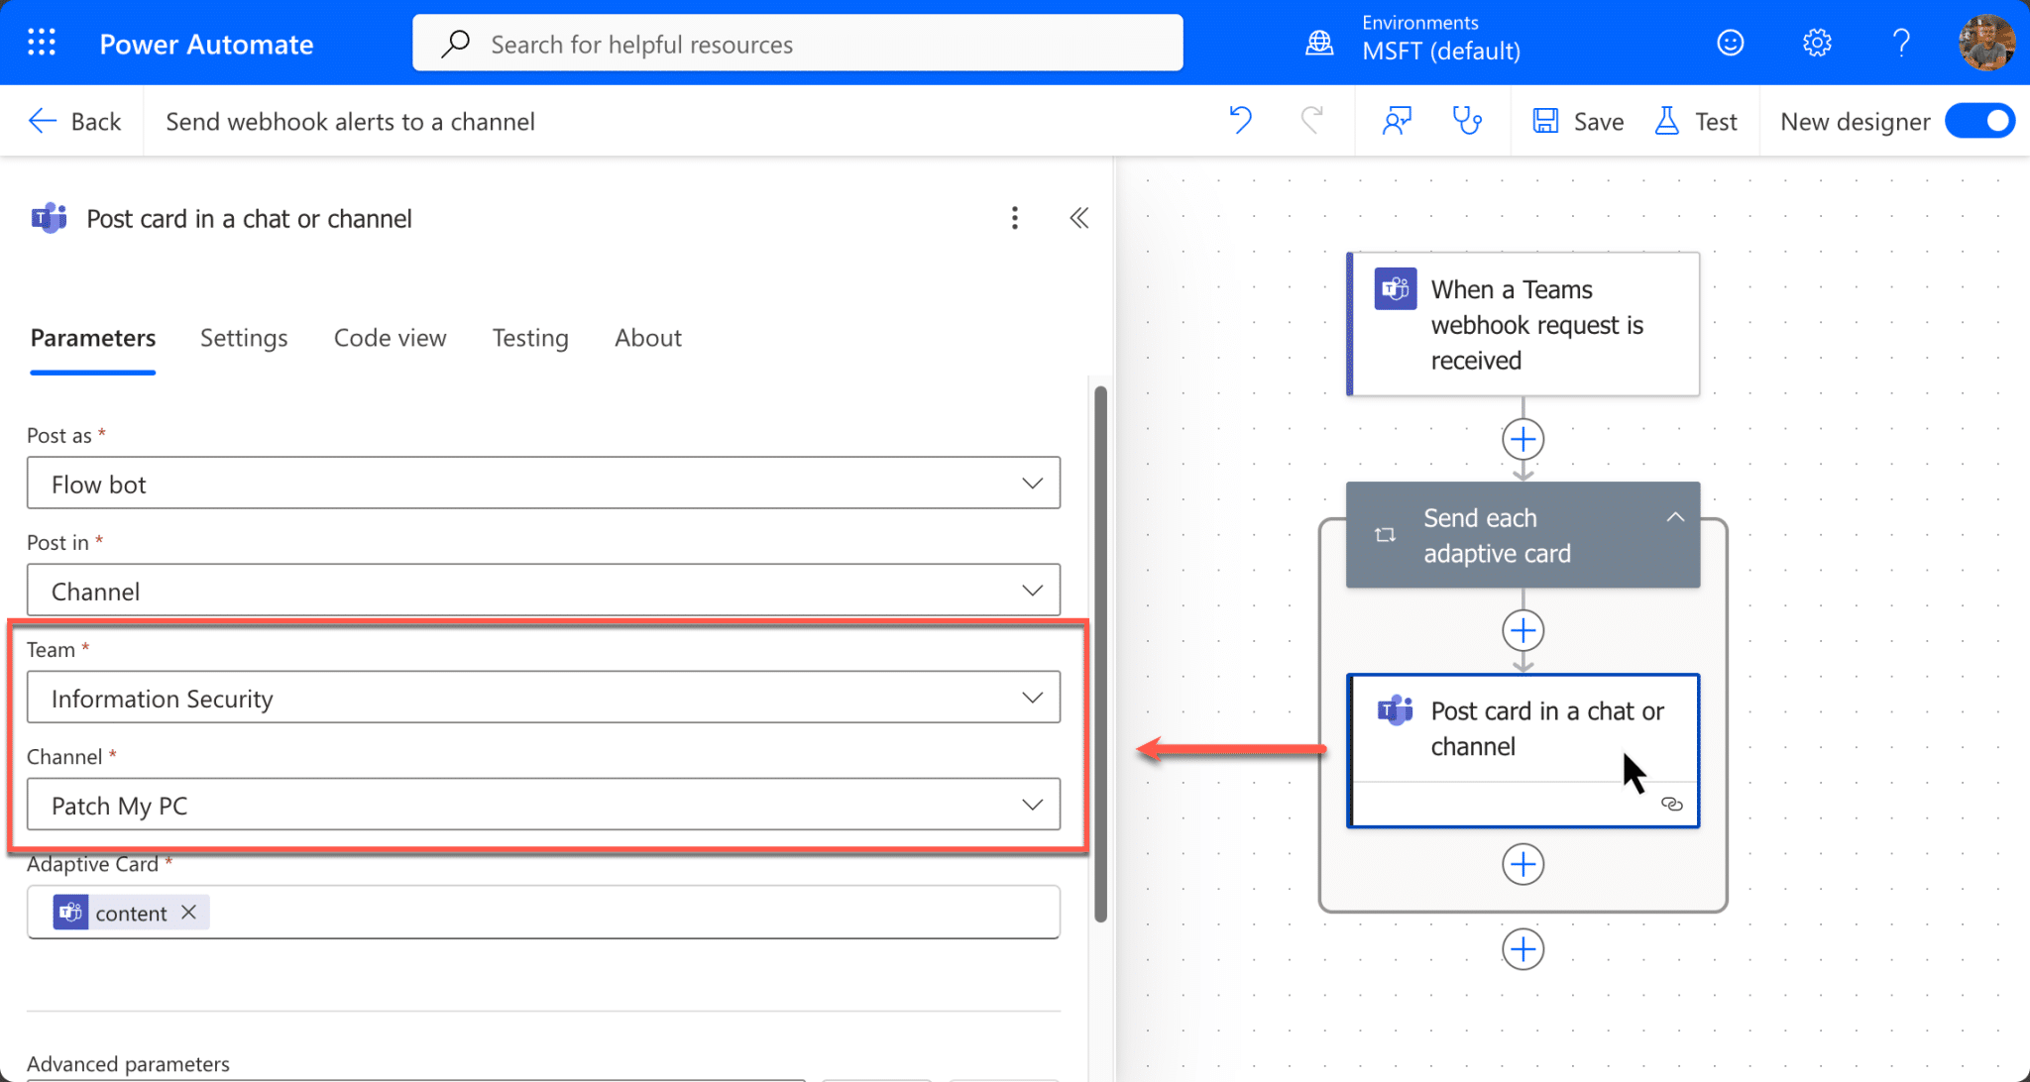2030x1082 pixels.
Task: Open the Post as Flow bot dropdown
Action: tap(1032, 483)
